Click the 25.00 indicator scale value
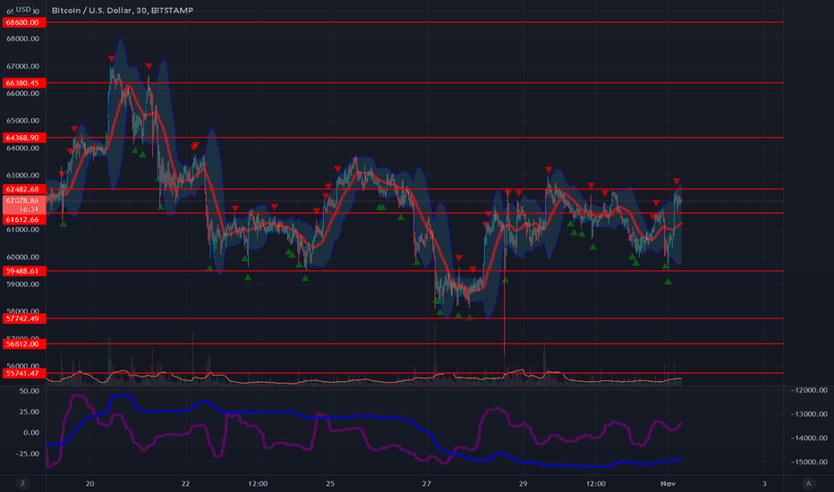 pos(30,411)
